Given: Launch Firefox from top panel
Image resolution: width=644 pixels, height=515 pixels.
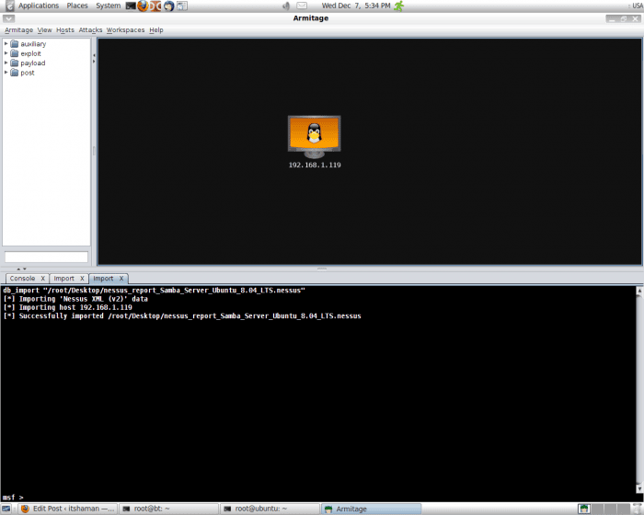Looking at the screenshot, I should [x=143, y=6].
